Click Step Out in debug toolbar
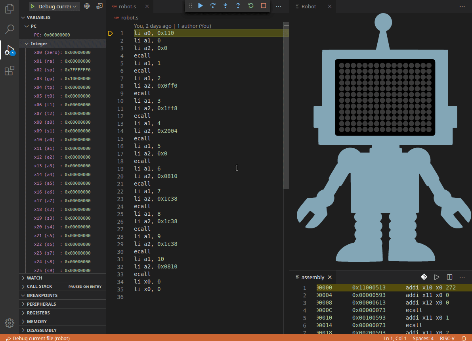This screenshot has height=341, width=472. pos(238,6)
